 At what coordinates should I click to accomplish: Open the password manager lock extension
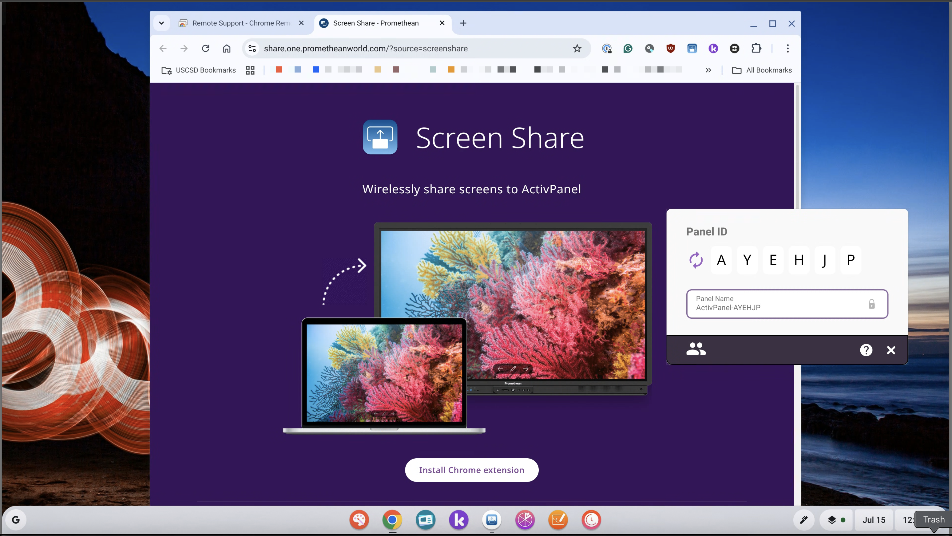(606, 48)
